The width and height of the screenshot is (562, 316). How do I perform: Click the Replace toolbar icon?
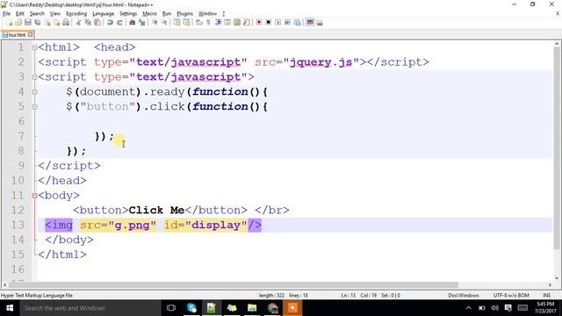coord(142,23)
